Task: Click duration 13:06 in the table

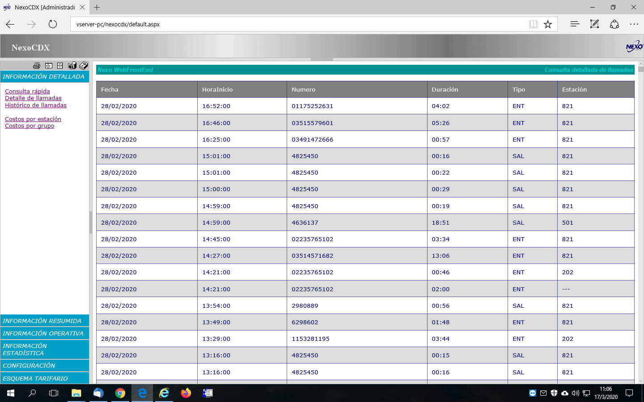Action: point(441,255)
